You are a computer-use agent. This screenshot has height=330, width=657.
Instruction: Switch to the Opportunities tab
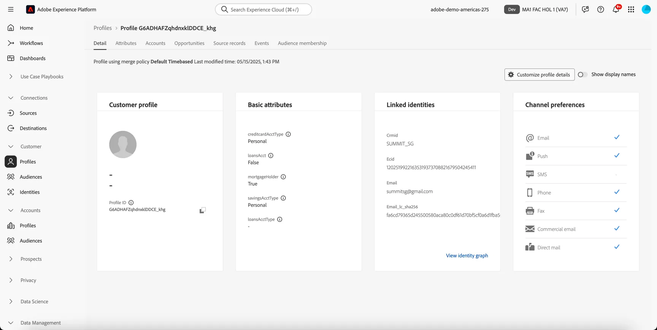pyautogui.click(x=189, y=43)
